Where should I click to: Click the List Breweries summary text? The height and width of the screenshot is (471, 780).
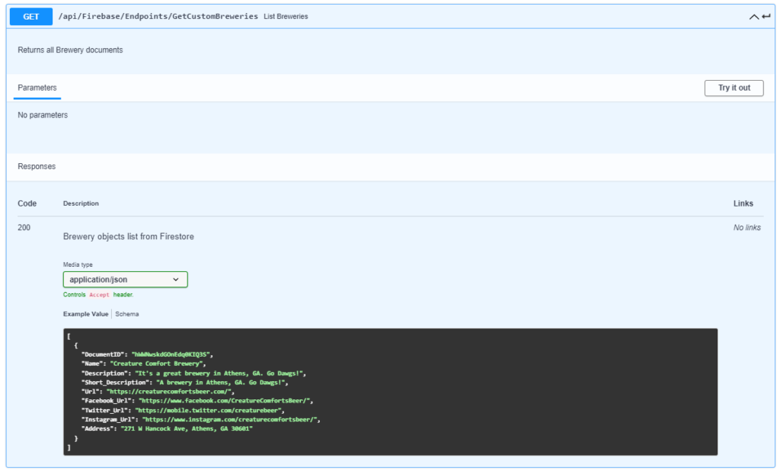tap(286, 17)
